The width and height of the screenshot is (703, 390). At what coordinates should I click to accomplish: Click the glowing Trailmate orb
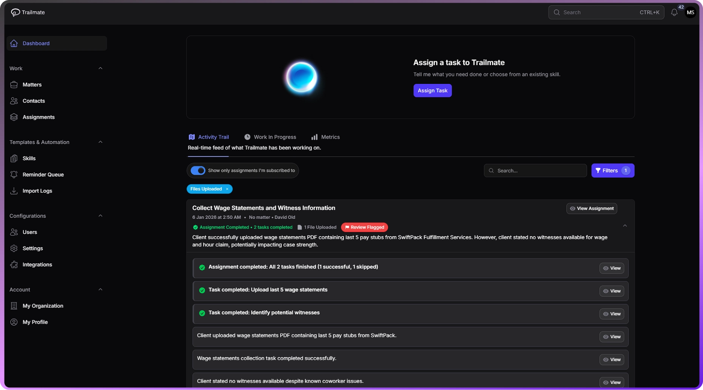[301, 77]
